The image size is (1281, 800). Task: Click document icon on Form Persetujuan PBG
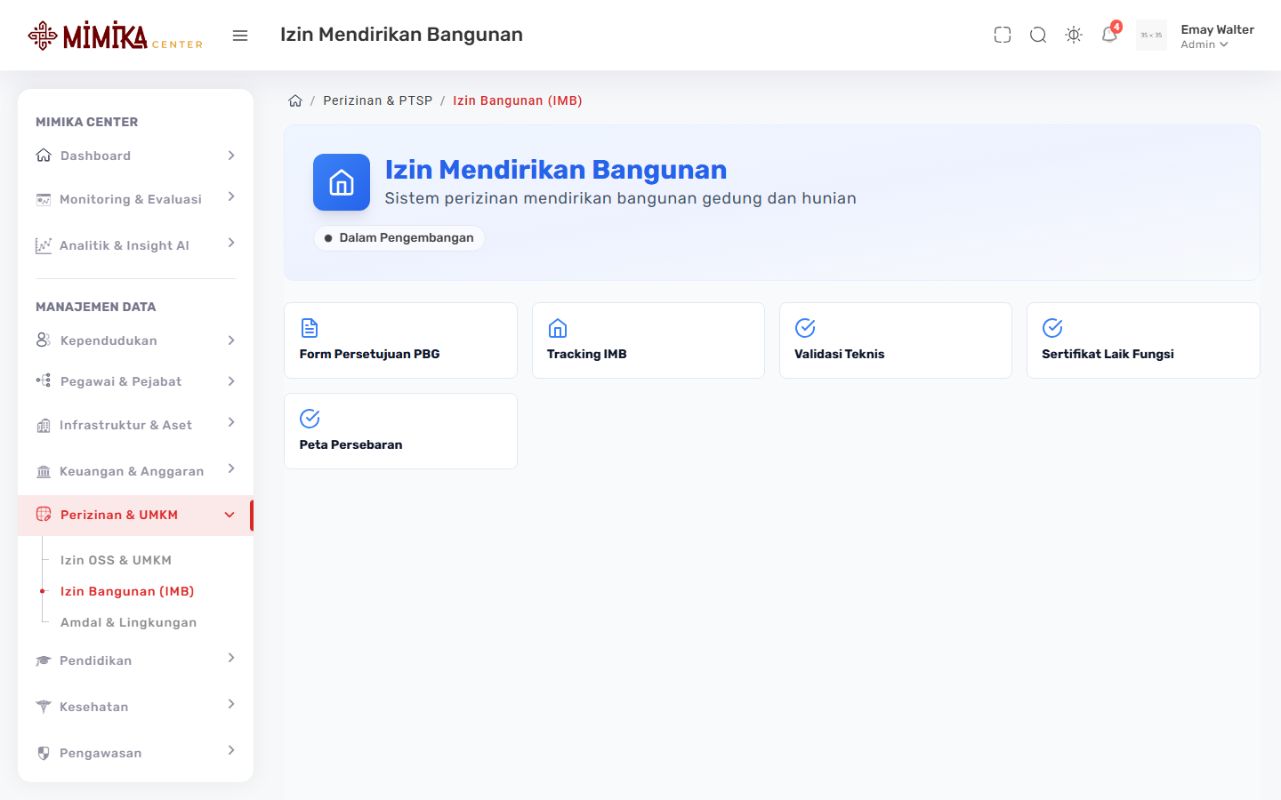[310, 328]
